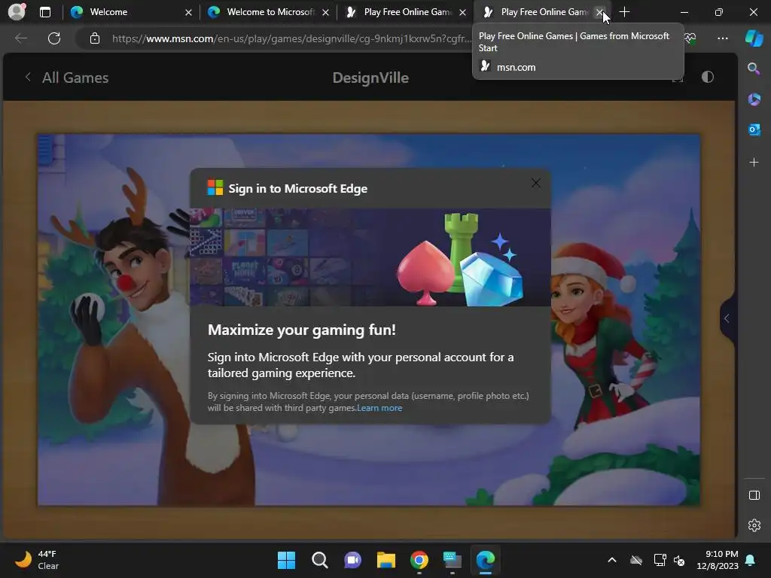Viewport: 771px width, 578px height.
Task: Click the msn.com address bar
Action: click(x=291, y=38)
